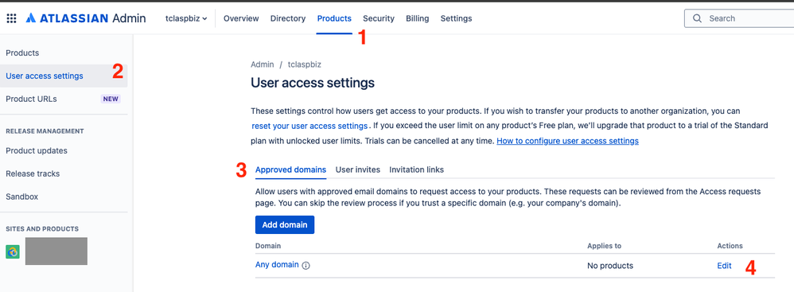Click Edit for the Any domain row
This screenshot has width=794, height=292.
pos(724,266)
